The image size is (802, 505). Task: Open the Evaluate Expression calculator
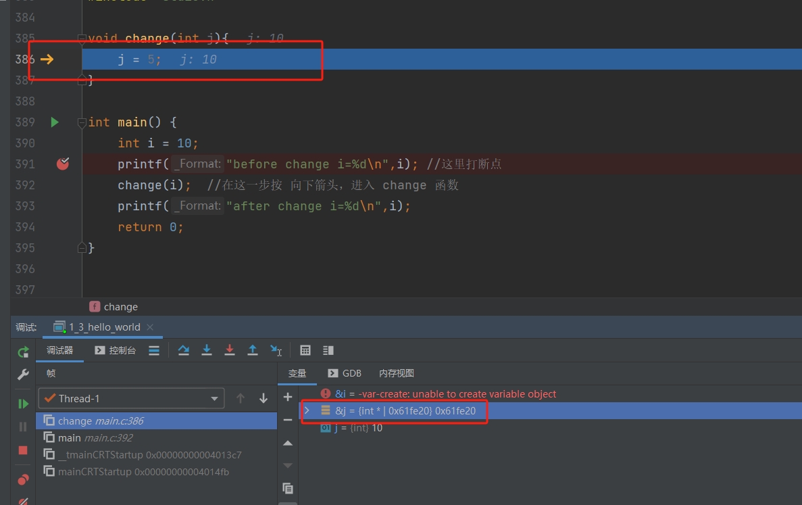(x=305, y=350)
